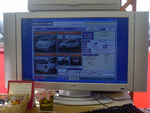Click the small button under interior photo

63,67
